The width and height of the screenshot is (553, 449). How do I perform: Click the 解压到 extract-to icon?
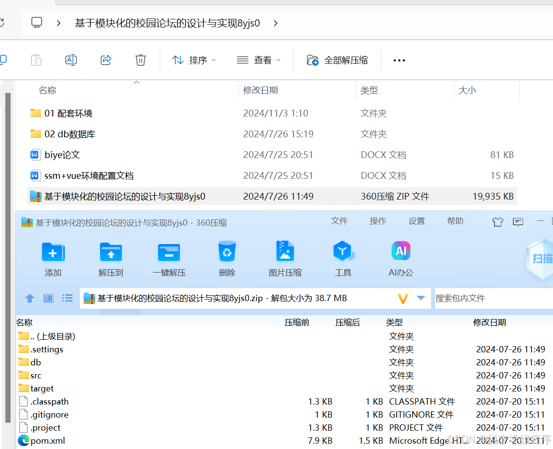coord(111,252)
